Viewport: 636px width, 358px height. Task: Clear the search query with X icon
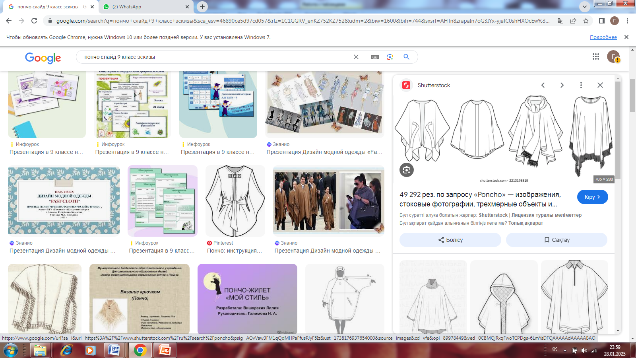[x=356, y=57]
